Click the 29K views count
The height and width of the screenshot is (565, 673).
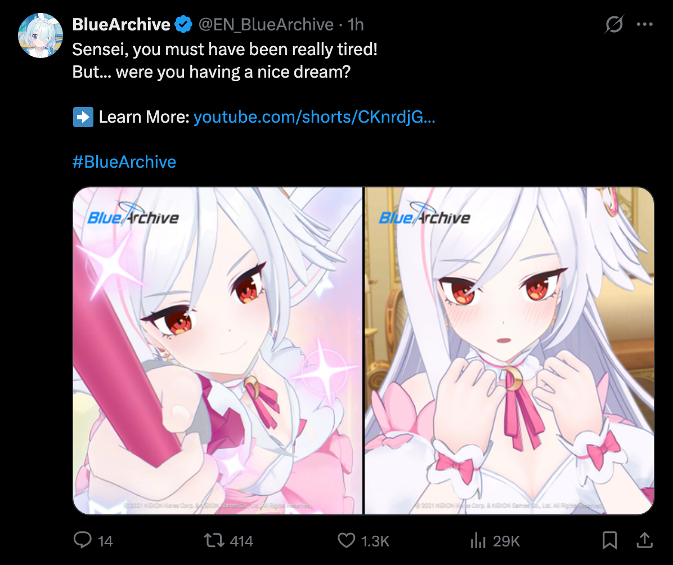(x=506, y=541)
